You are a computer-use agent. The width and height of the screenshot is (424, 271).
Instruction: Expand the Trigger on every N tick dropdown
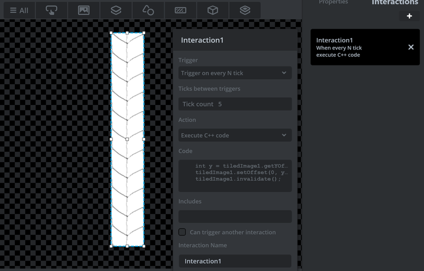[235, 73]
